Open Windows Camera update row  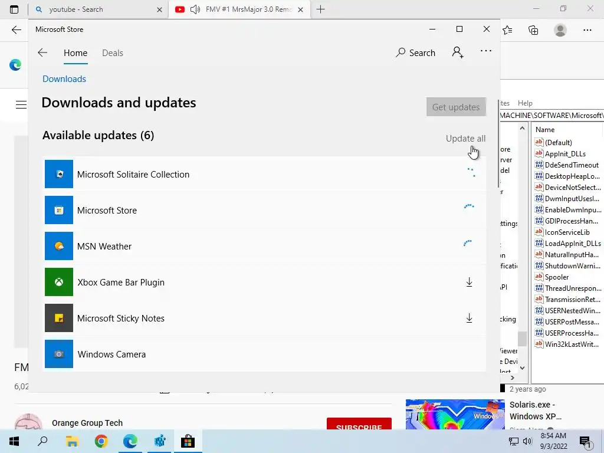pyautogui.click(x=265, y=354)
